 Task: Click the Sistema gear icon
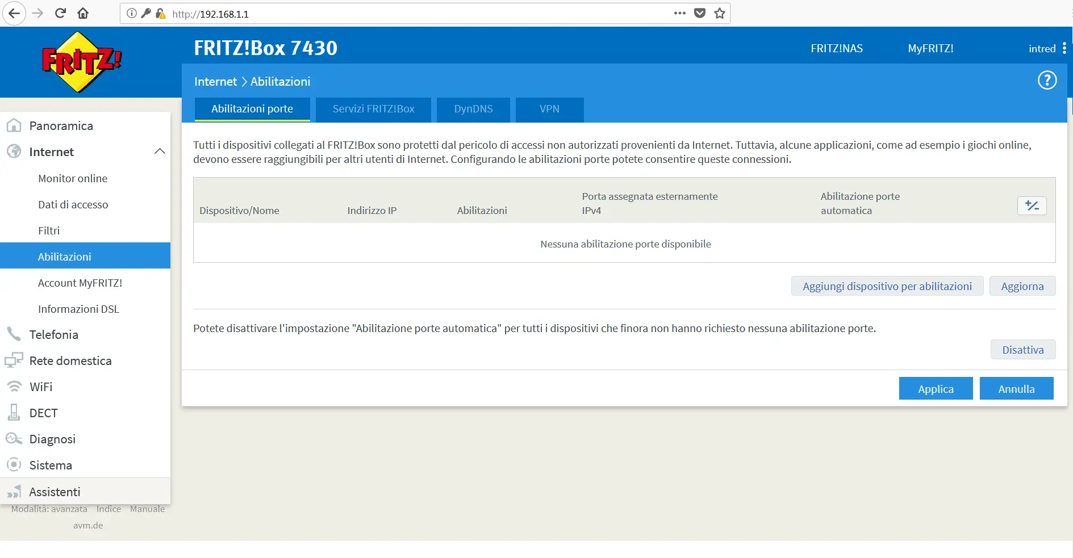click(x=14, y=464)
